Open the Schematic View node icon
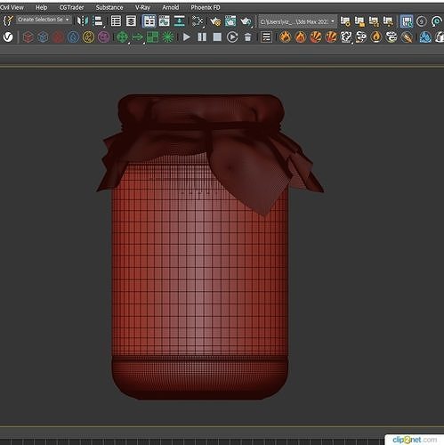The image size is (444, 445). tap(198, 21)
